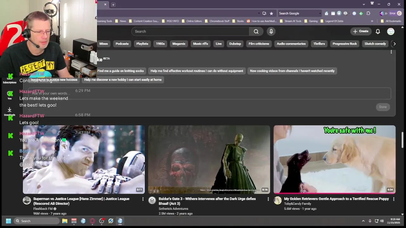Viewport: 406px width, 228px height.
Task: Select the Audio commentaries chip
Action: (x=291, y=44)
